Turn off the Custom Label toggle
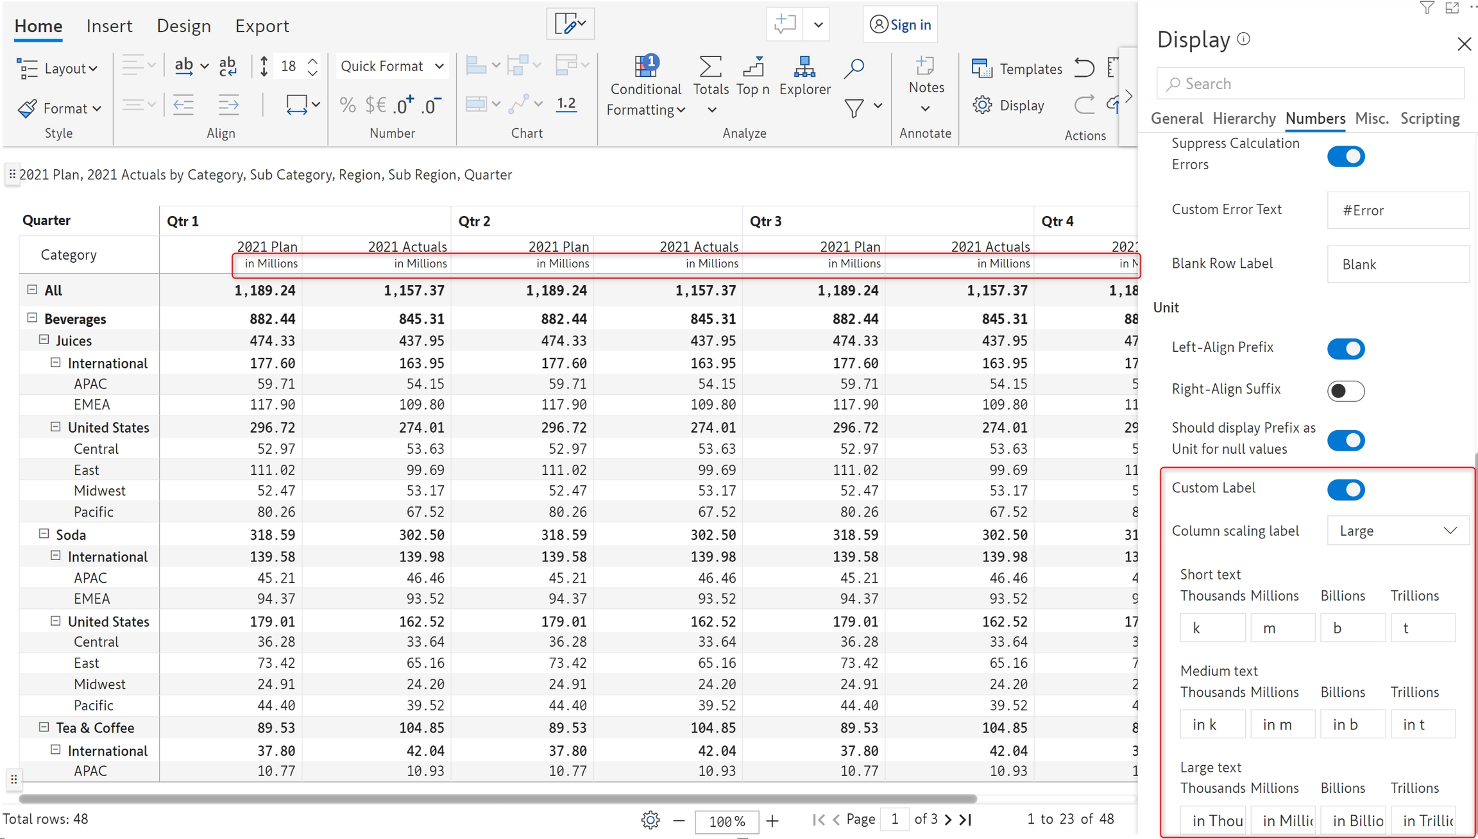Image resolution: width=1478 pixels, height=839 pixels. (1345, 490)
